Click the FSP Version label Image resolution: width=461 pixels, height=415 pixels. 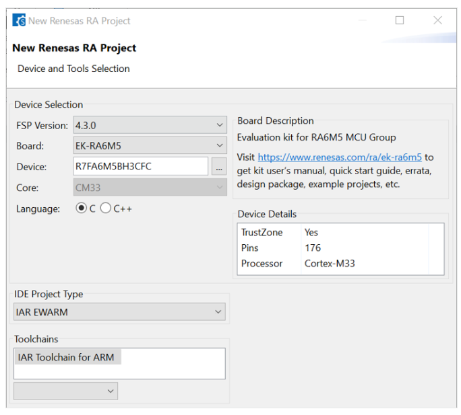pos(42,125)
